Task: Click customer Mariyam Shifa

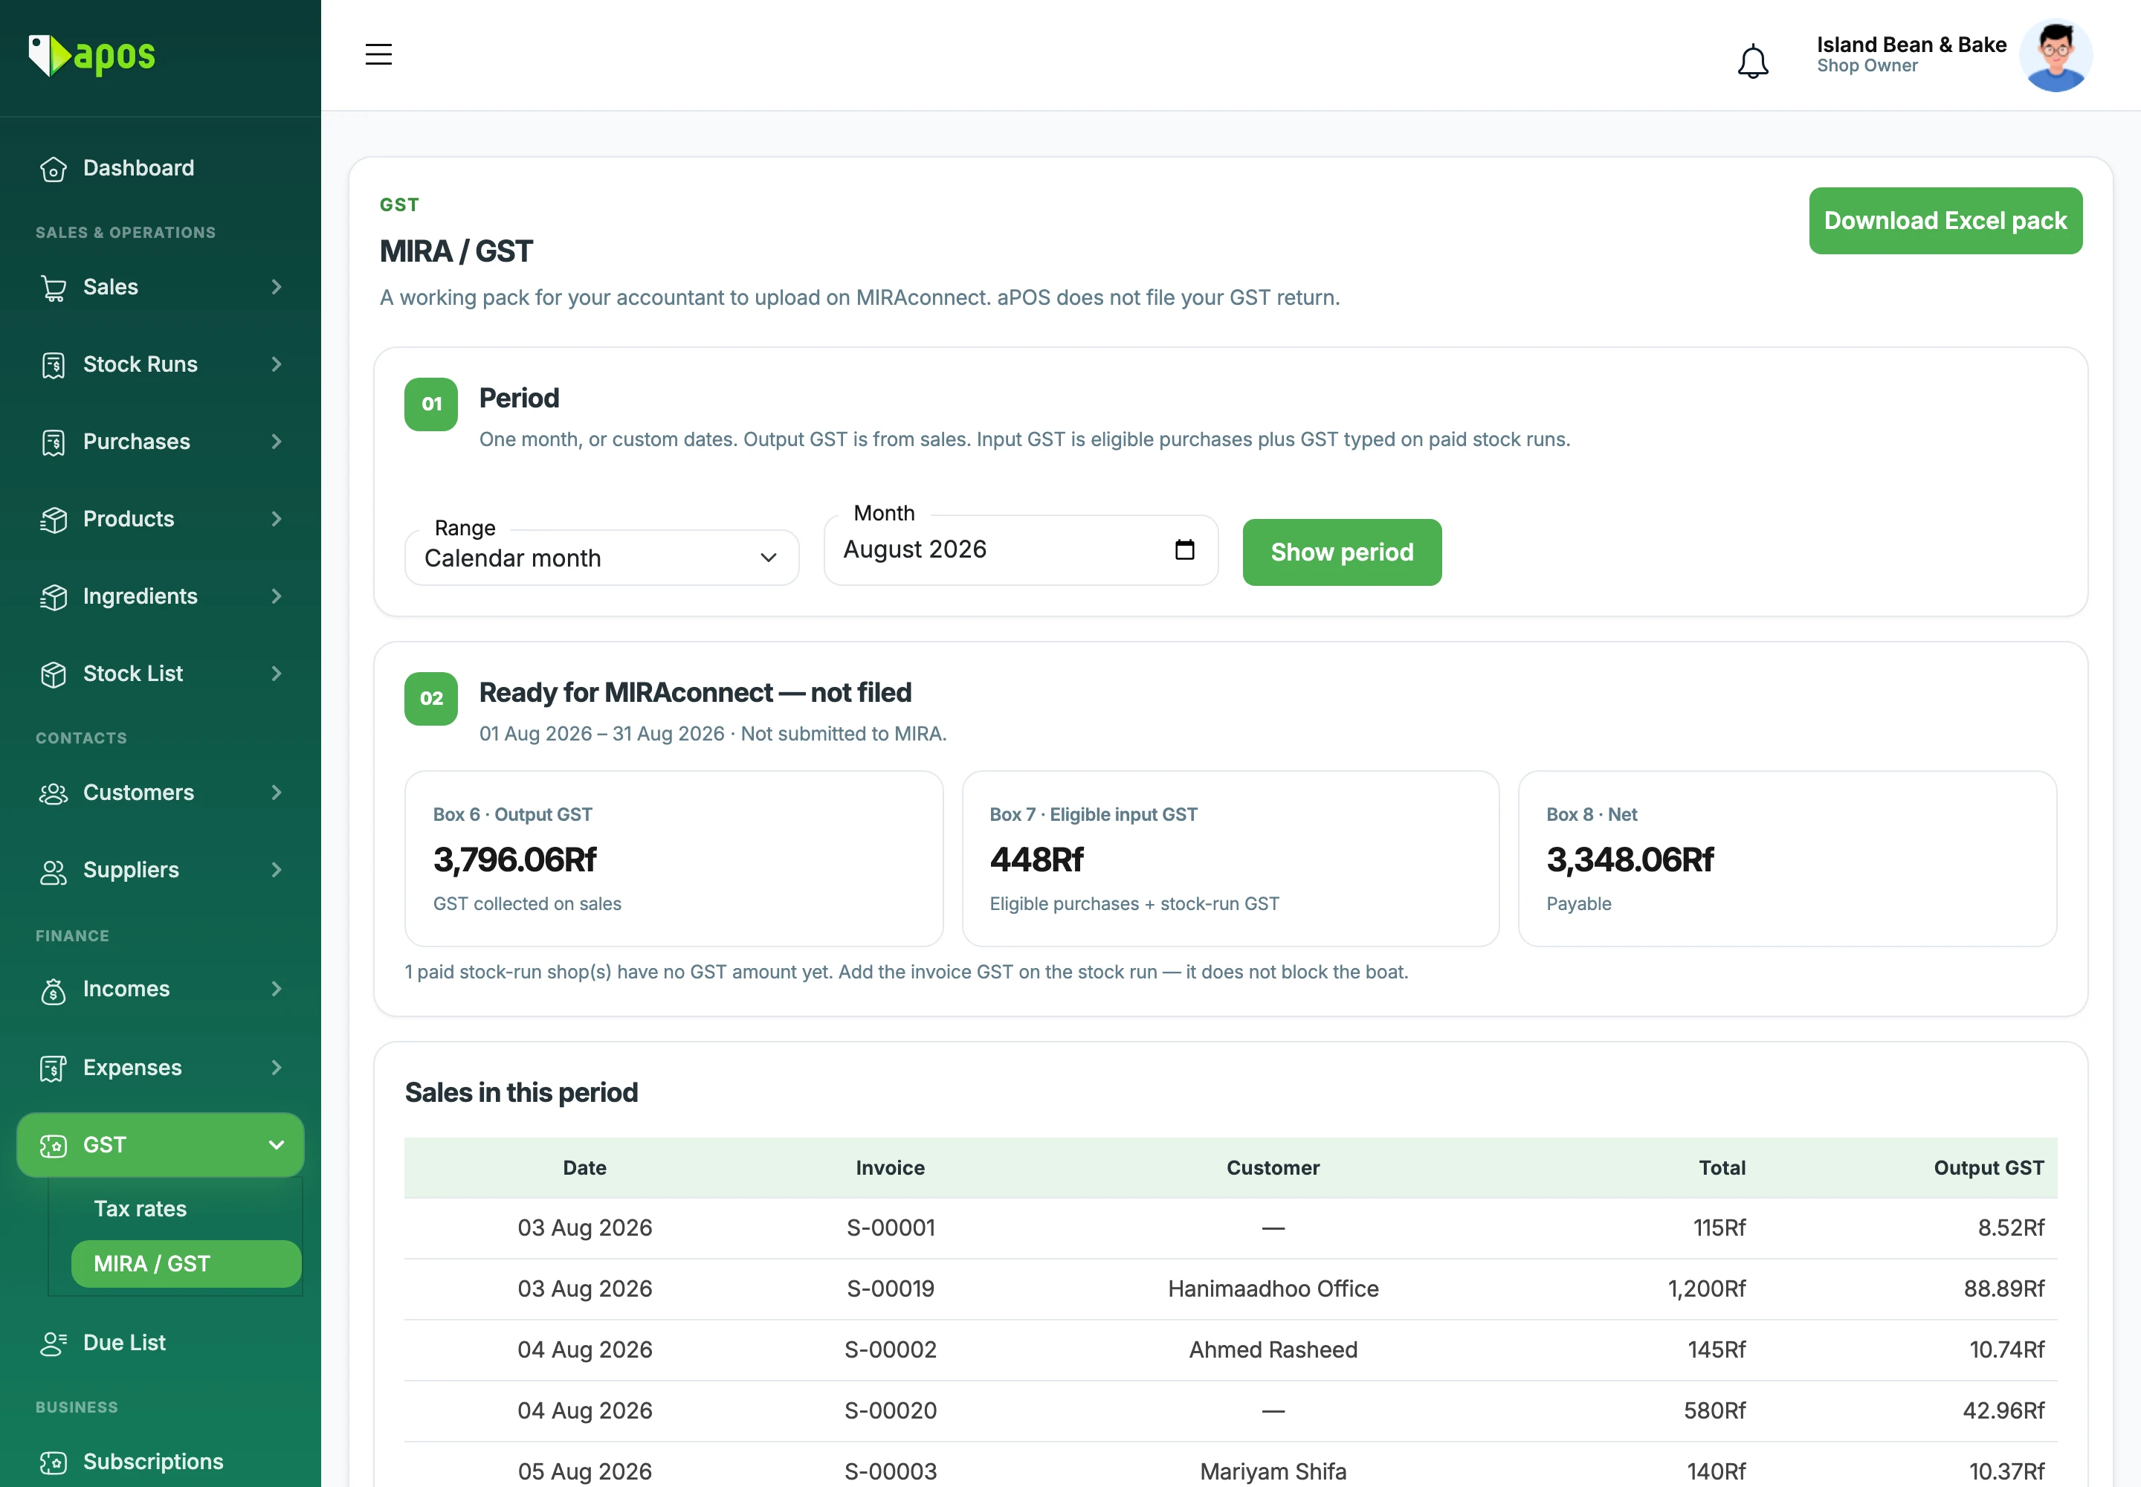Action: 1273,1472
